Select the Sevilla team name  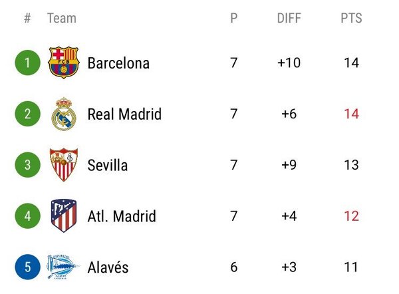108,166
